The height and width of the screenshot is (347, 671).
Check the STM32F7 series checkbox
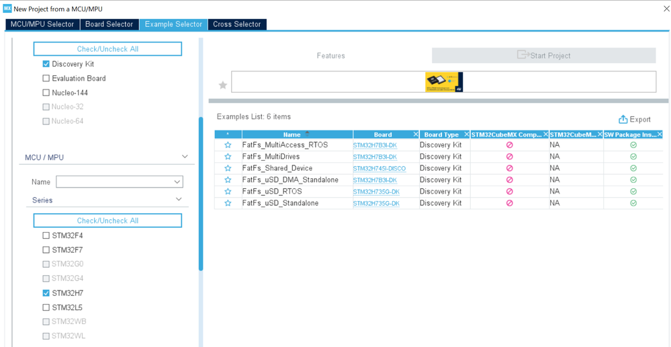[46, 249]
